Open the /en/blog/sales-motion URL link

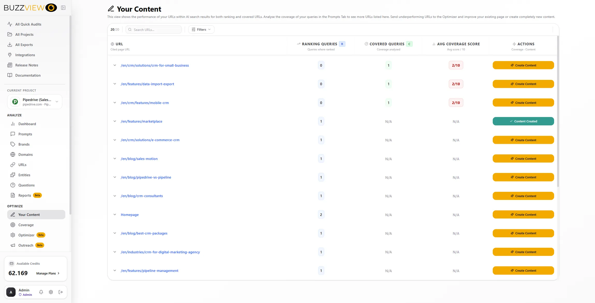tap(139, 159)
